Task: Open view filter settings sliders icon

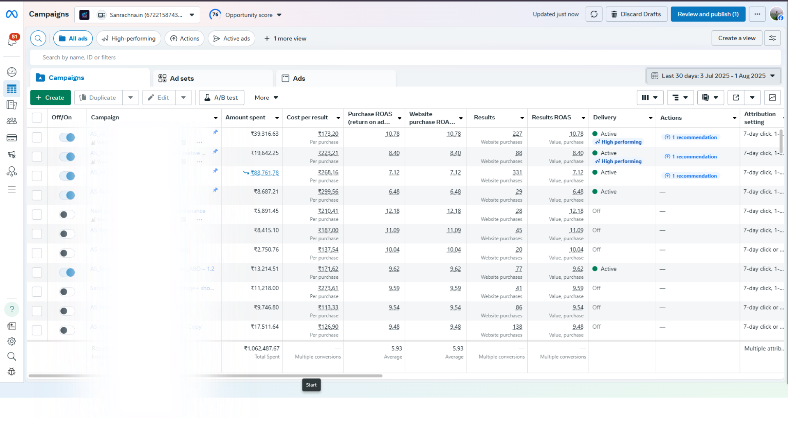Action: pos(772,38)
